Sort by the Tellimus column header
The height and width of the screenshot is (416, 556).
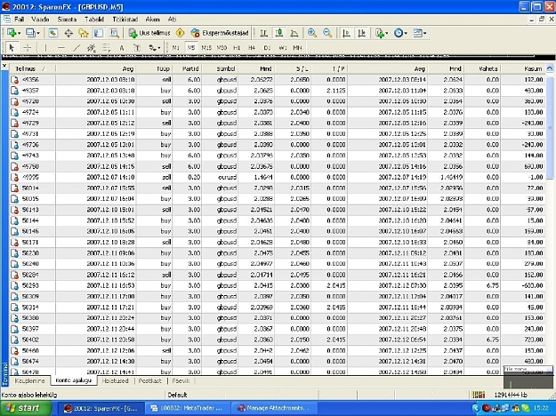[x=32, y=68]
